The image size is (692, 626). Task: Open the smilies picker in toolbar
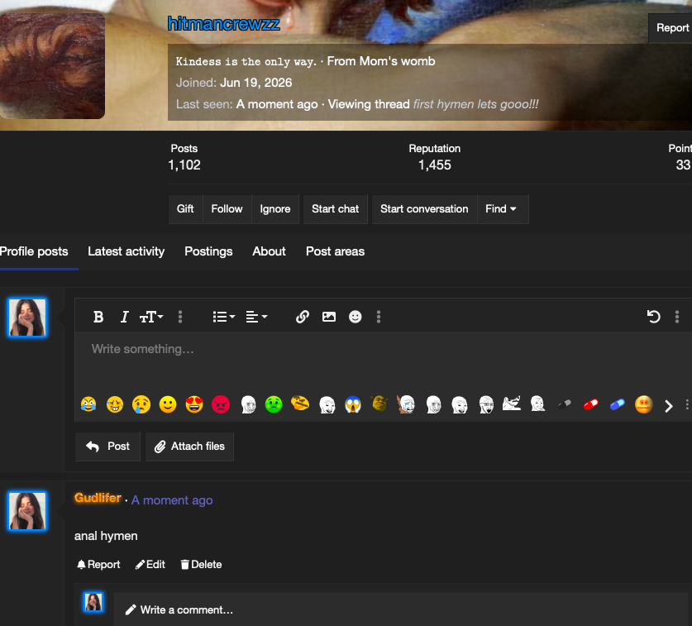pos(356,317)
